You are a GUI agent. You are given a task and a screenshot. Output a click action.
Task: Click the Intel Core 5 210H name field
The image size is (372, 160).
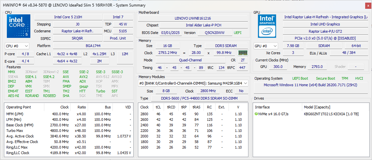[68, 17]
